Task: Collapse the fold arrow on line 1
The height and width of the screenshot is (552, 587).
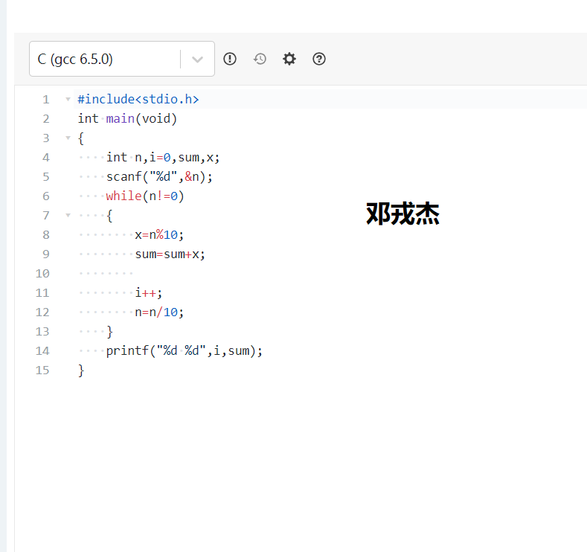Action: 68,99
